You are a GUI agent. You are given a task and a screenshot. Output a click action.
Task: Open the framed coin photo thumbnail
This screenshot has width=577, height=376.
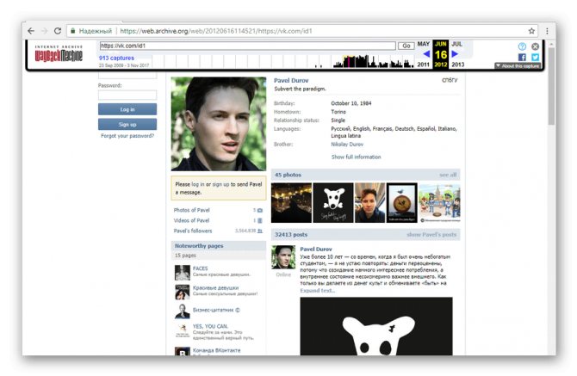coord(402,202)
